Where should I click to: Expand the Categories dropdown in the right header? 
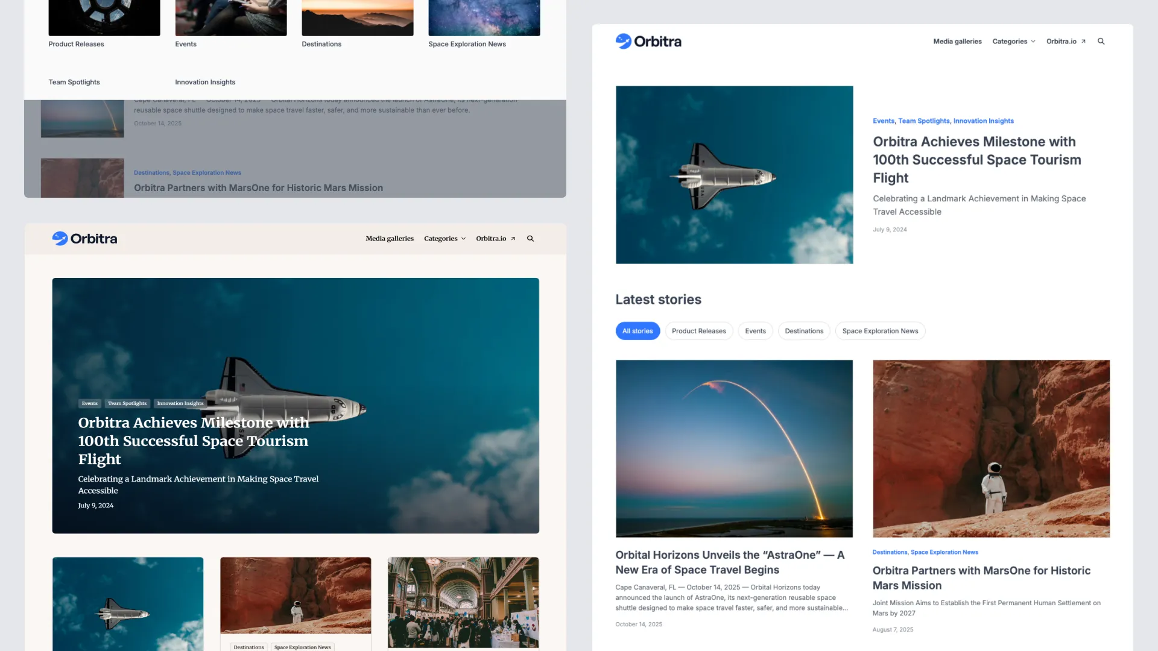click(x=1013, y=41)
